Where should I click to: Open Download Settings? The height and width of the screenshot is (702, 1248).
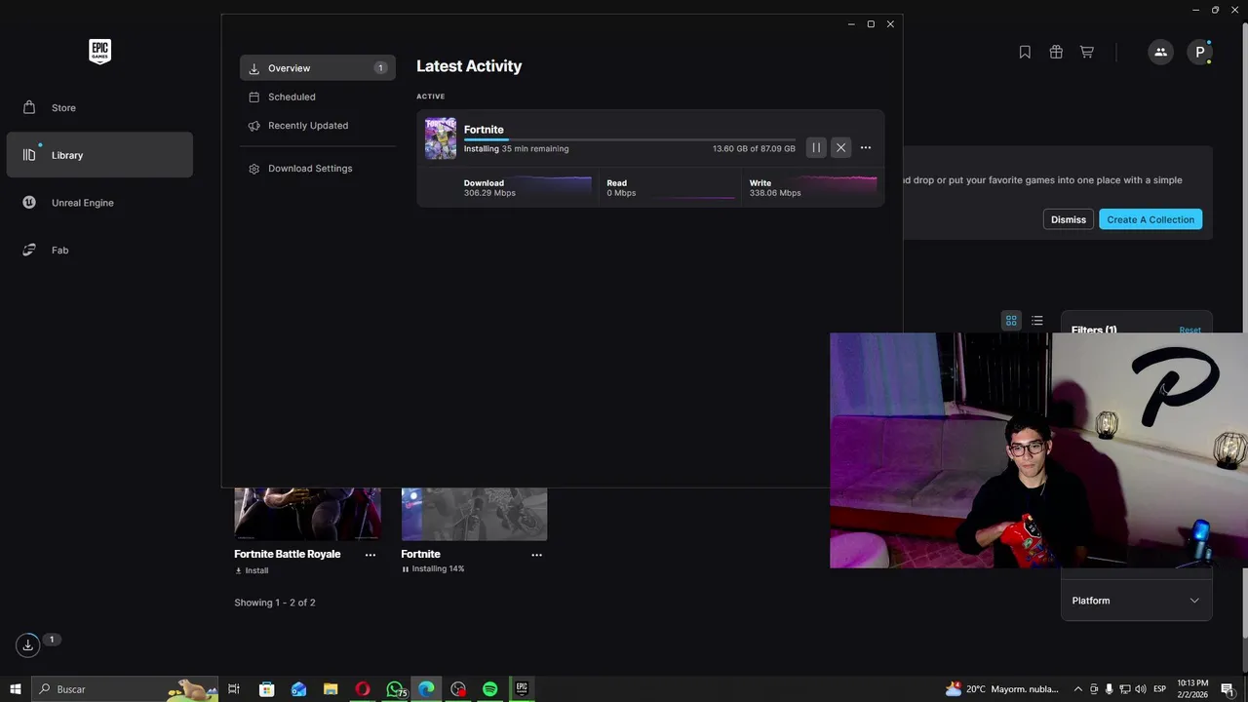[x=318, y=169]
